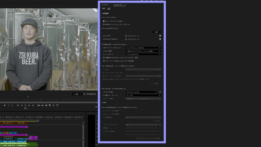
Task: Open the Blackmagic Playback gear settings
Action: point(160,39)
